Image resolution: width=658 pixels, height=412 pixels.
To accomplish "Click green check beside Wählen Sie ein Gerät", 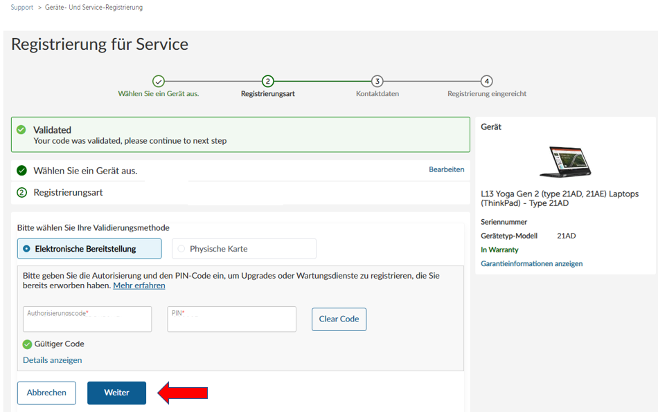I will tap(21, 171).
